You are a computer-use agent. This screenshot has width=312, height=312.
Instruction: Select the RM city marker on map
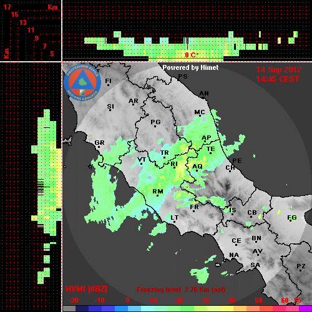157,195
